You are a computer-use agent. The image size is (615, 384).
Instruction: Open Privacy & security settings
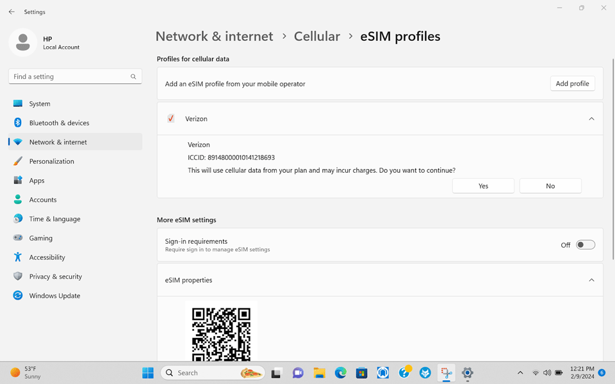pos(54,276)
